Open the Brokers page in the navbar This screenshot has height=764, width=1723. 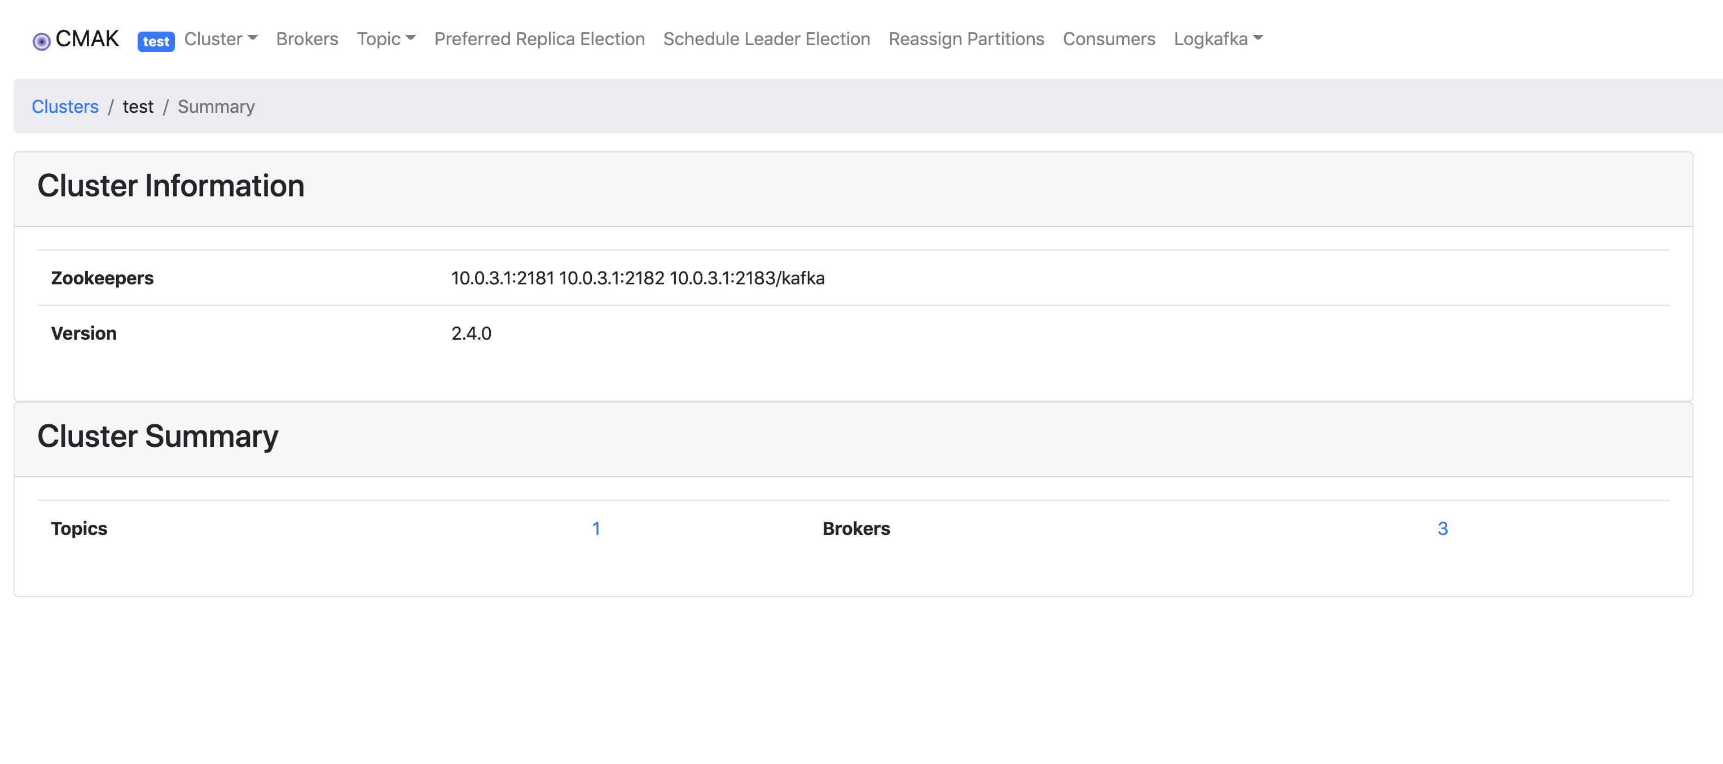coord(307,39)
